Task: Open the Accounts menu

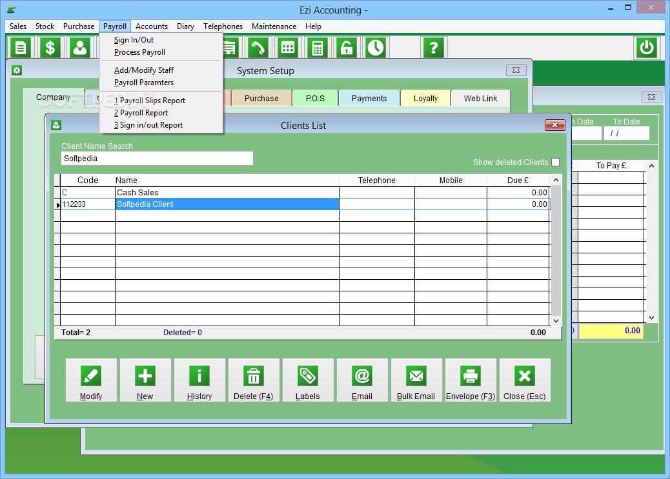Action: click(x=152, y=26)
